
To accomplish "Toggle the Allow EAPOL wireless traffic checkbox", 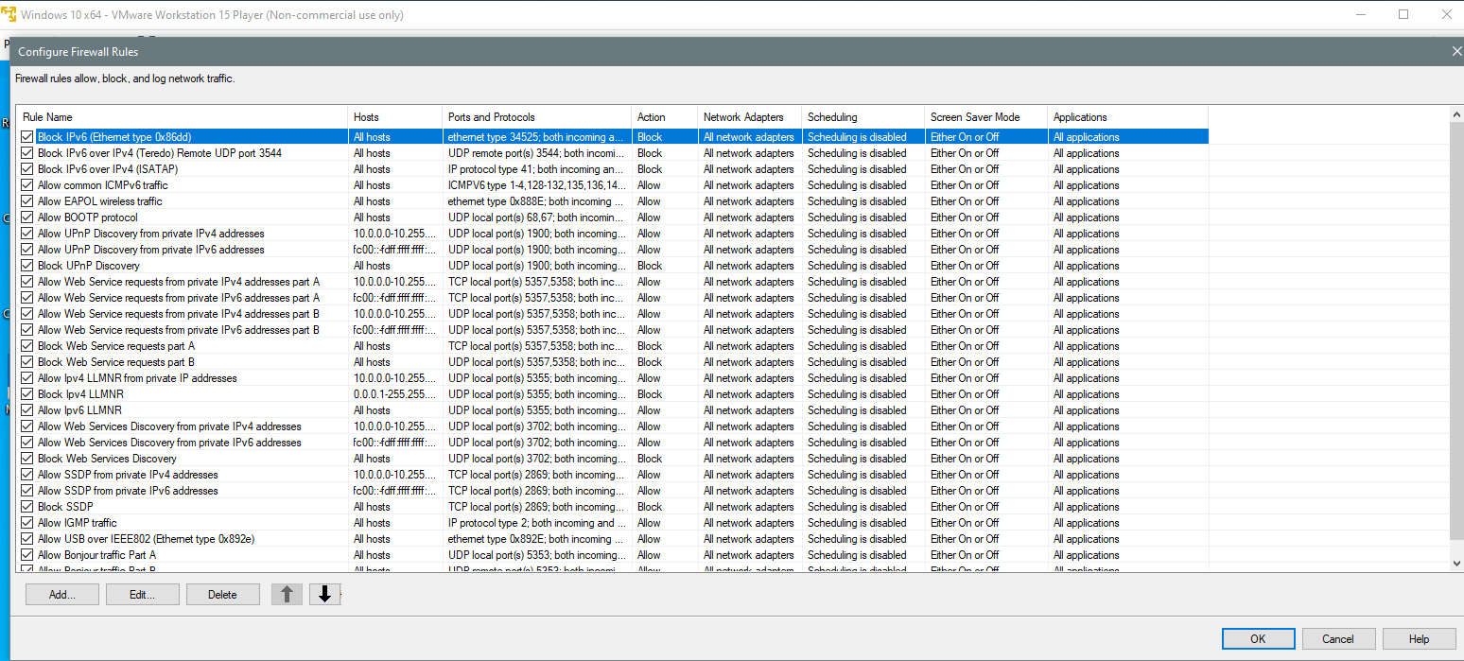I will click(x=26, y=201).
